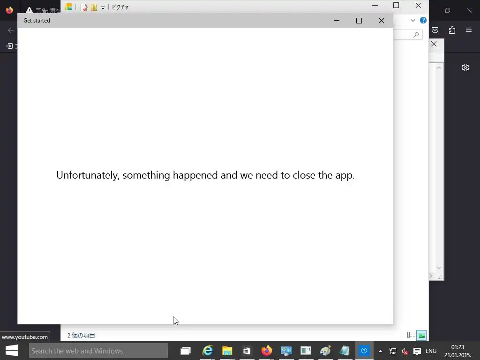This screenshot has width=480, height=360.
Task: Open the notifications Action Center icon
Action: (x=417, y=351)
